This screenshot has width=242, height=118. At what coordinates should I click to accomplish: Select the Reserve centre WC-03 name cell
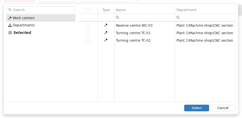145,25
